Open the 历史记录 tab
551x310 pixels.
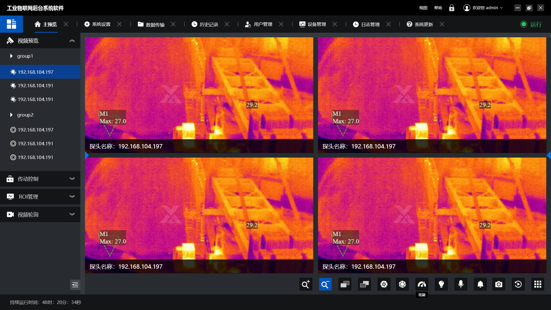(x=209, y=24)
